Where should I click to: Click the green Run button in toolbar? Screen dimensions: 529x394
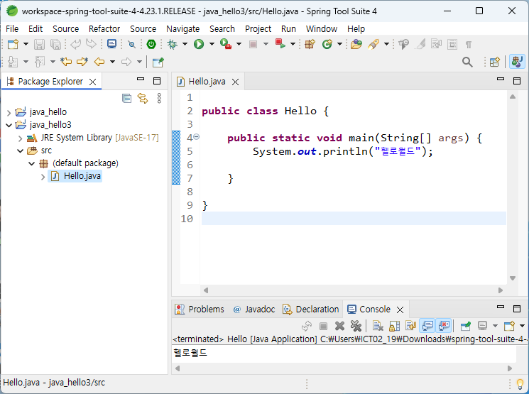coord(199,44)
